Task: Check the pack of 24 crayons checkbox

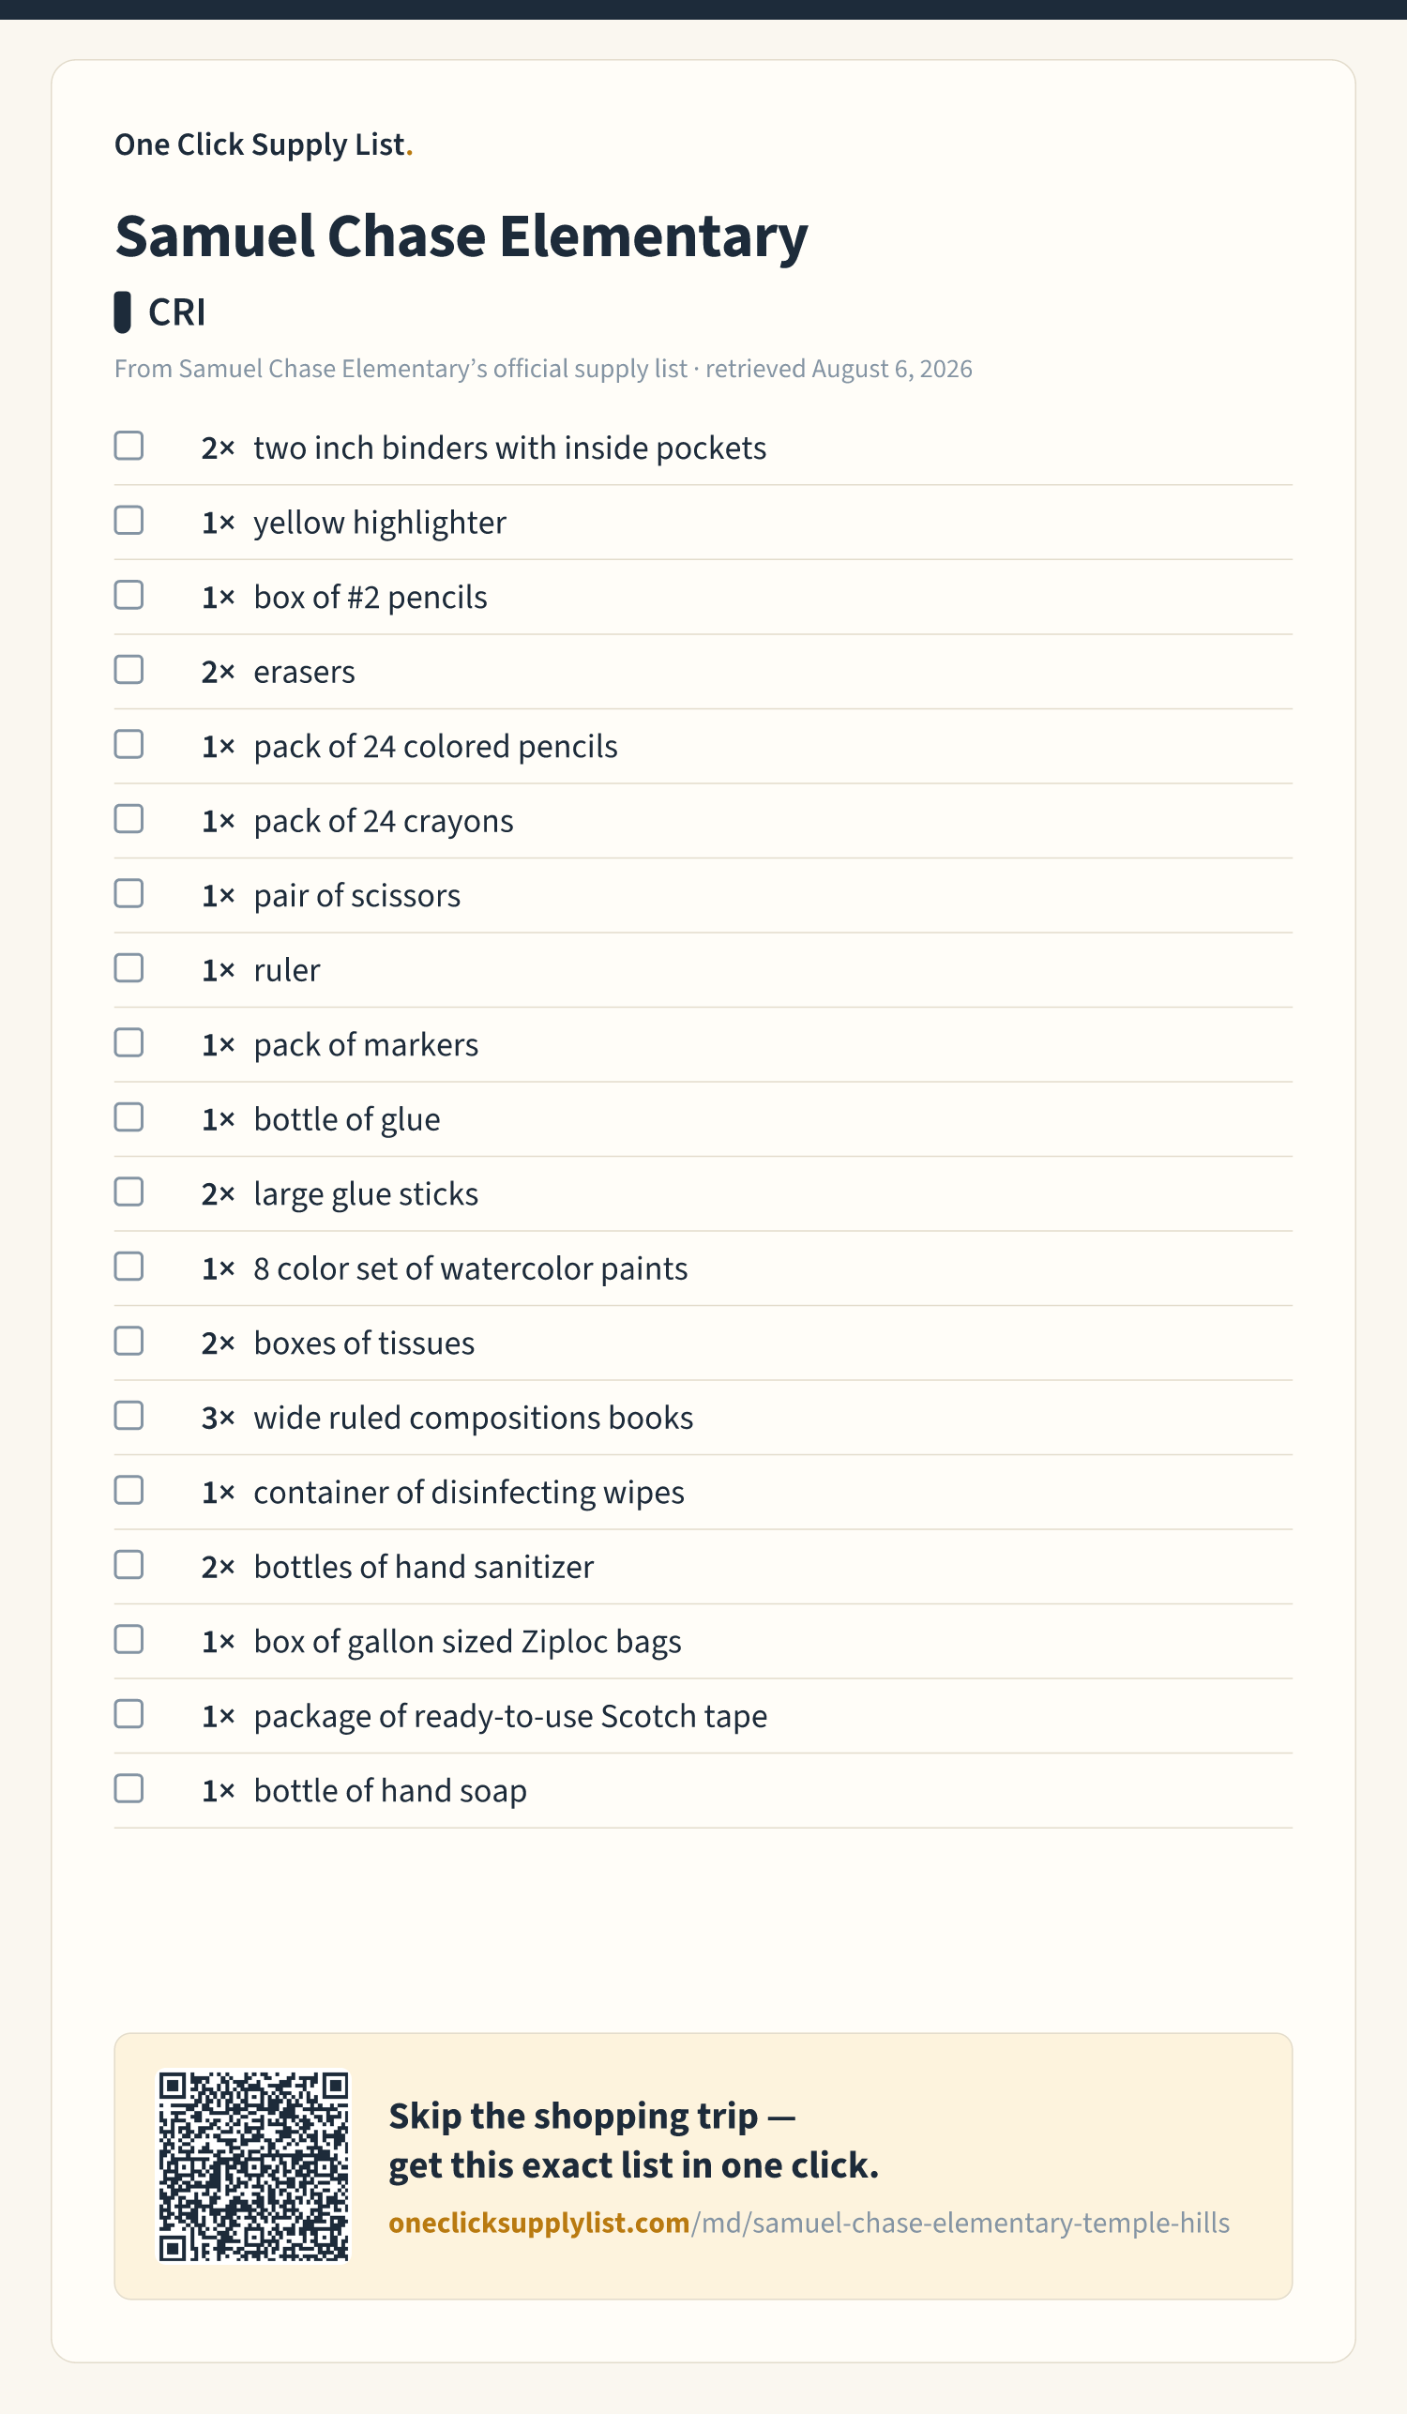Action: pos(129,819)
